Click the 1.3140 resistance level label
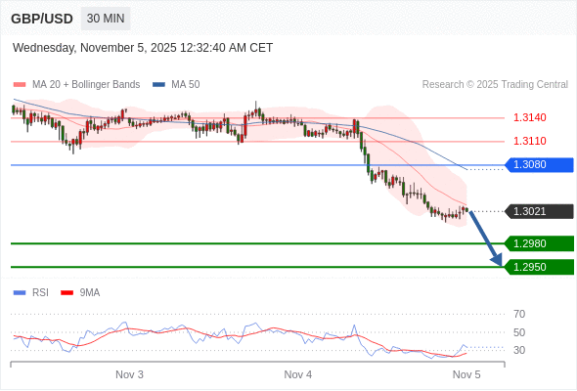The height and width of the screenshot is (391, 577). (529, 117)
